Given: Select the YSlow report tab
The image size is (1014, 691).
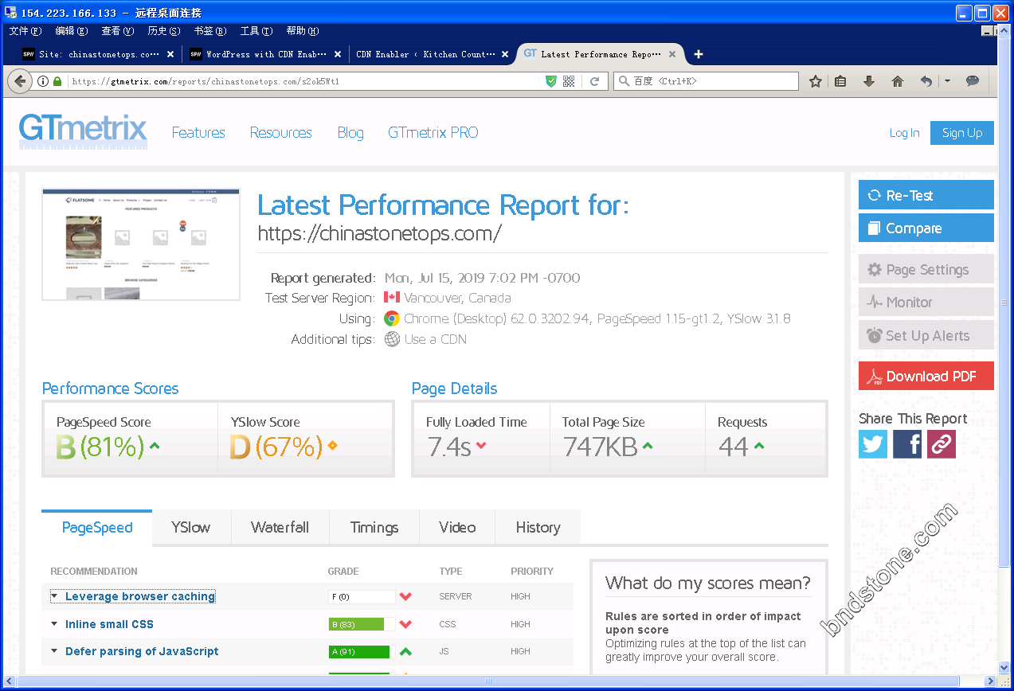Looking at the screenshot, I should 191,527.
